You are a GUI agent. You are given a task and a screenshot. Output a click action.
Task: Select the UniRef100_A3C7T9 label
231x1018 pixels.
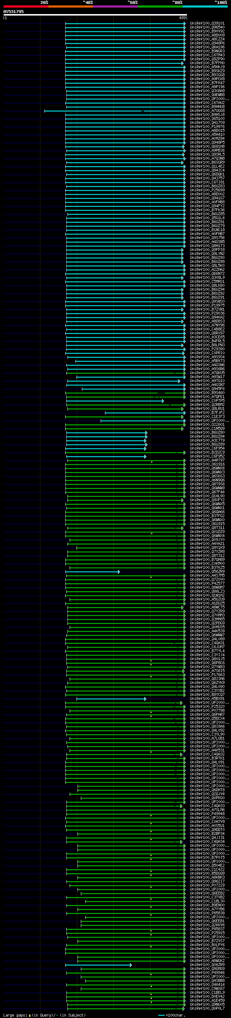pos(207,440)
